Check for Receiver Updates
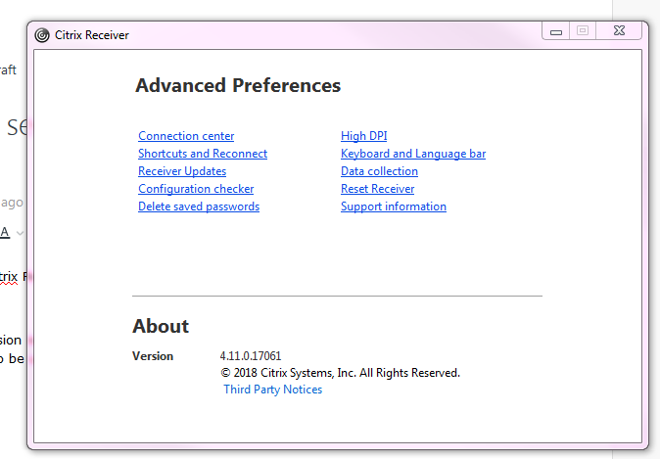Image resolution: width=660 pixels, height=459 pixels. click(182, 171)
